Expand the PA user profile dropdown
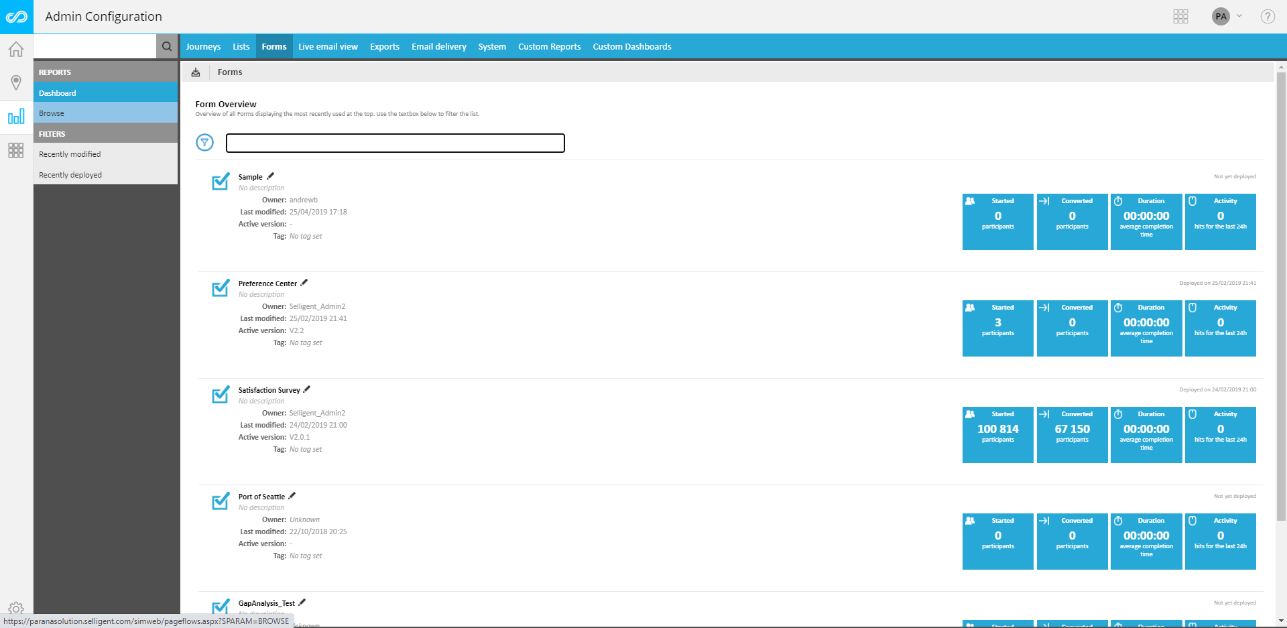This screenshot has height=628, width=1287. tap(1227, 17)
